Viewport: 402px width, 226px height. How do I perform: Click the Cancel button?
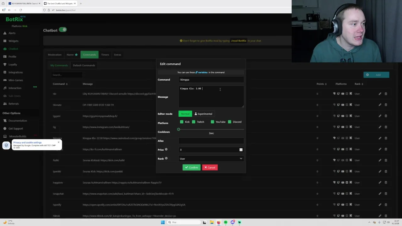coord(210,167)
